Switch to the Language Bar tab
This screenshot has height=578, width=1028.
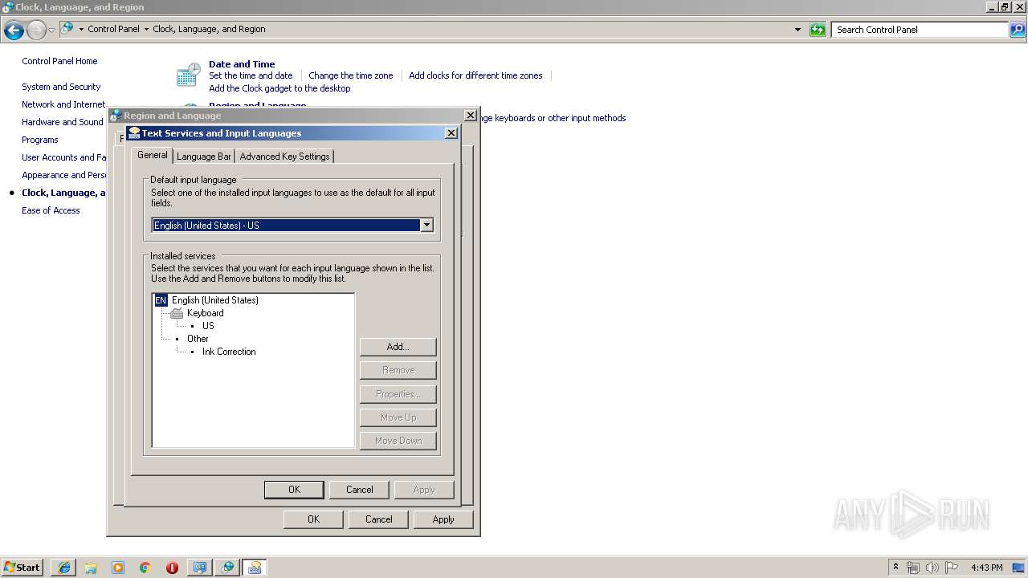[204, 157]
